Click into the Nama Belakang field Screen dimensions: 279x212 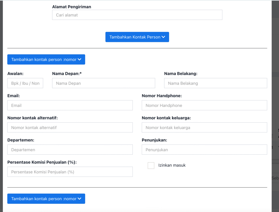tap(216, 83)
